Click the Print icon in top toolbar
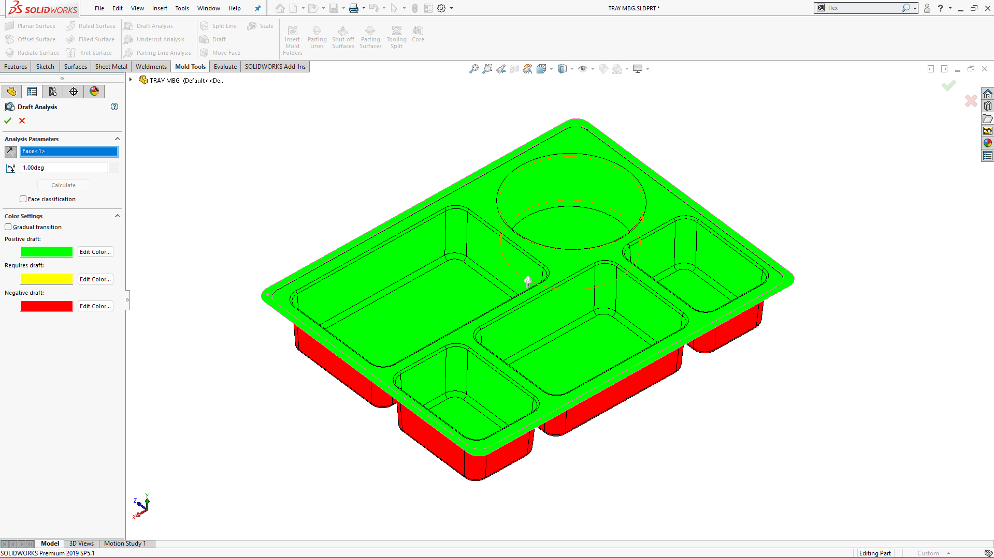 tap(354, 8)
